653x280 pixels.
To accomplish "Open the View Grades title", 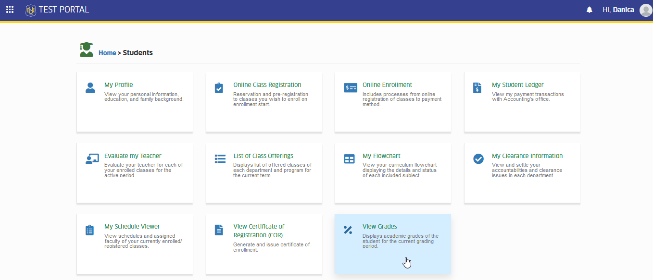I will click(380, 227).
